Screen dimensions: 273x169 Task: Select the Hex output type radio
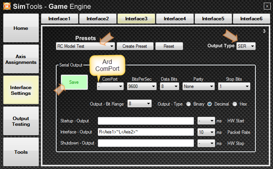tap(235, 104)
